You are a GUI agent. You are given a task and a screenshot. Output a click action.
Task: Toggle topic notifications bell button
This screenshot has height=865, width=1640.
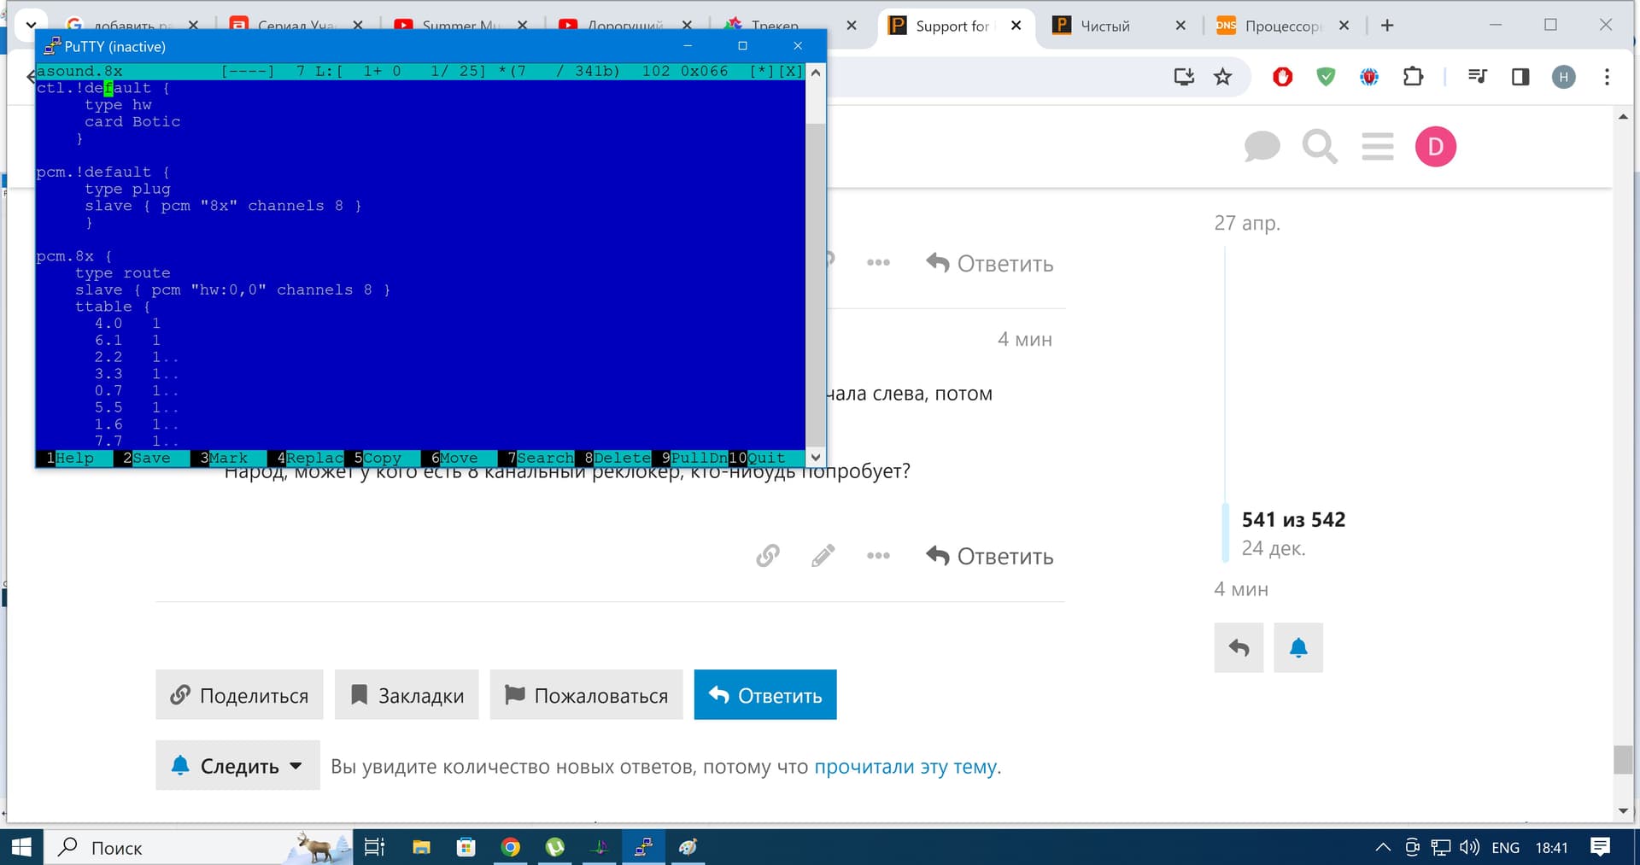coord(1297,648)
